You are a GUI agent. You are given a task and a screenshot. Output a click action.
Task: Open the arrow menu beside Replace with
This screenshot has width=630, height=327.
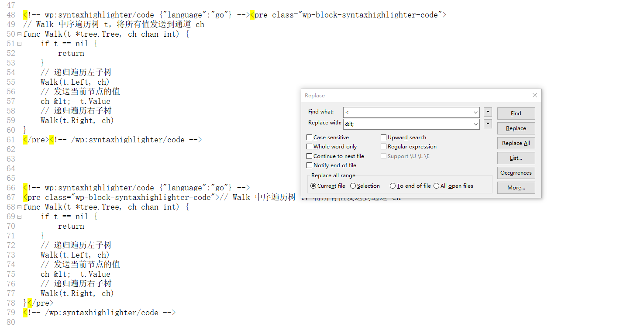click(488, 124)
